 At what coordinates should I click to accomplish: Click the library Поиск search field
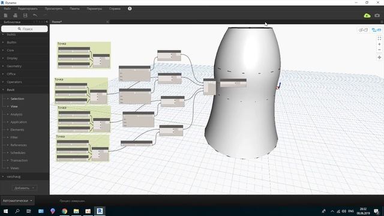[x=25, y=29]
